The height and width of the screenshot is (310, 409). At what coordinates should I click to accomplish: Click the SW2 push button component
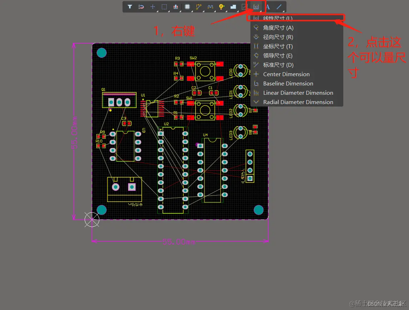pyautogui.click(x=205, y=71)
